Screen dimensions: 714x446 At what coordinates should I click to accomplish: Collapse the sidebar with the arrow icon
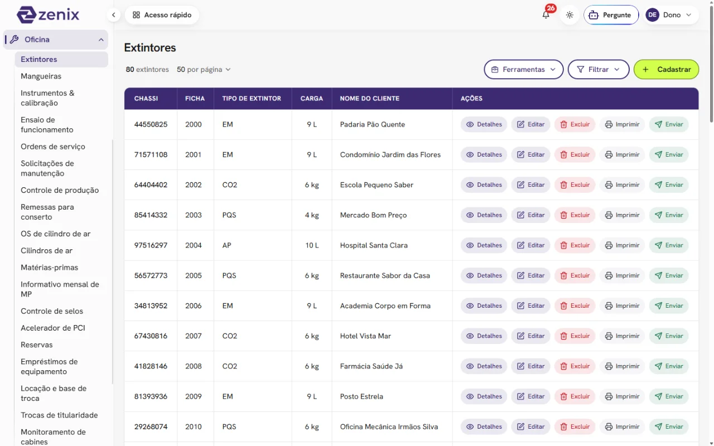[x=114, y=15]
